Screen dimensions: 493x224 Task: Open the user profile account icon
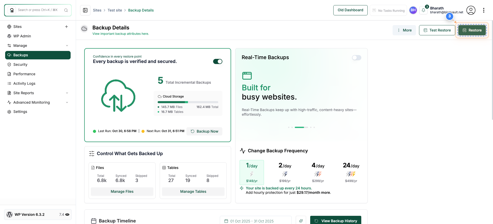pos(471,10)
